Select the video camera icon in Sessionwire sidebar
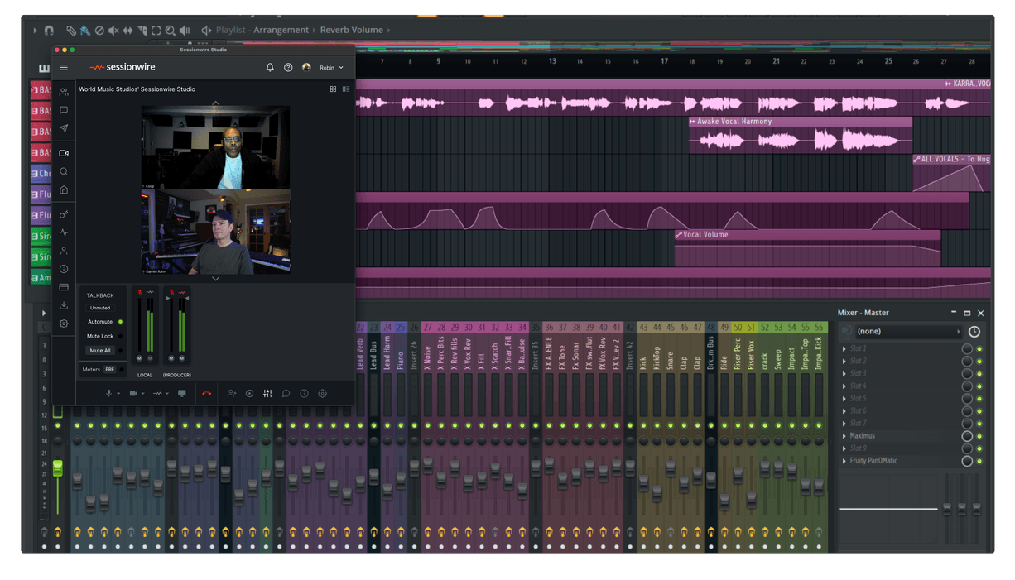The width and height of the screenshot is (1015, 580). [63, 152]
